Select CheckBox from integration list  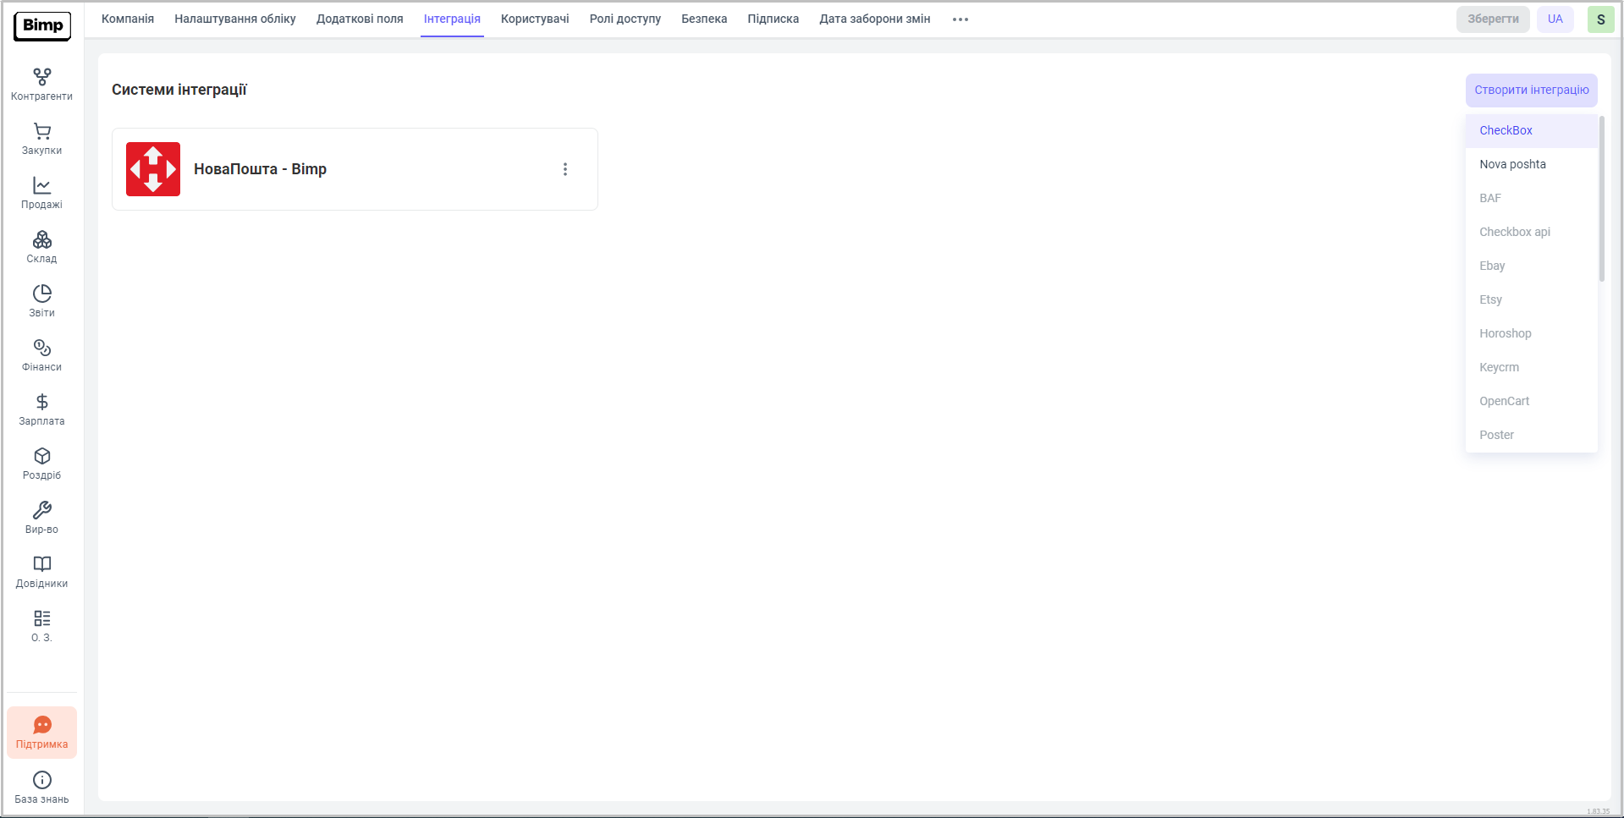click(x=1506, y=130)
